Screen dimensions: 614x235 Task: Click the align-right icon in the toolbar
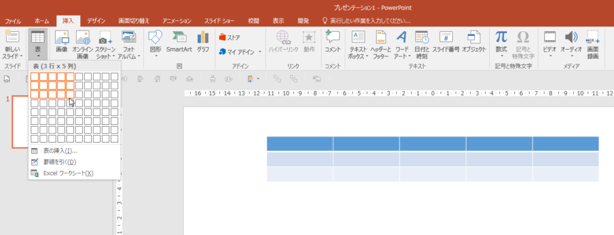158,79
